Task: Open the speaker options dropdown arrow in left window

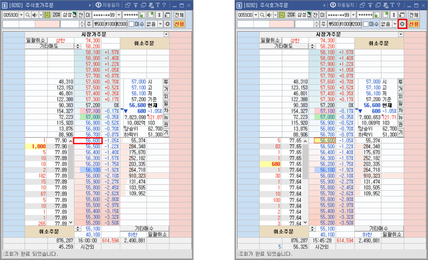Action: (x=41, y=15)
